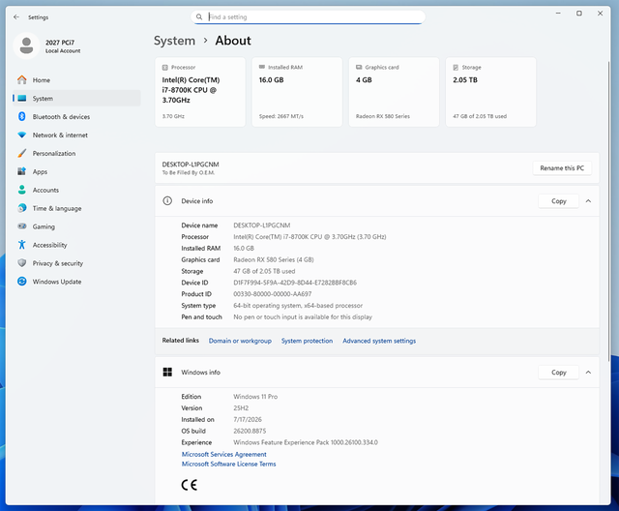Navigate to Windows Update
The image size is (619, 511).
coord(76,282)
